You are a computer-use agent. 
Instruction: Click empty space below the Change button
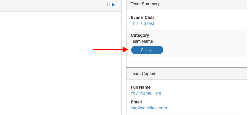coord(187,59)
